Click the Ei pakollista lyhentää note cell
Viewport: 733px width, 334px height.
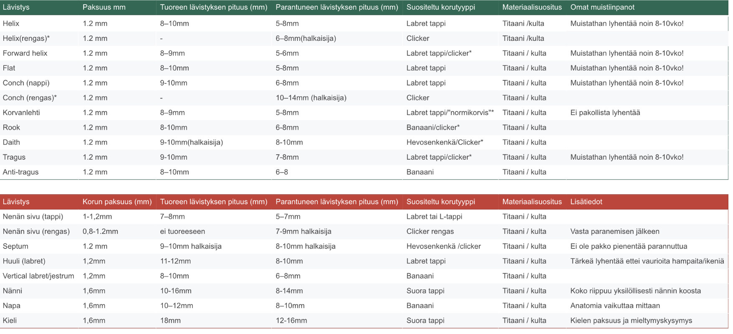pyautogui.click(x=605, y=113)
